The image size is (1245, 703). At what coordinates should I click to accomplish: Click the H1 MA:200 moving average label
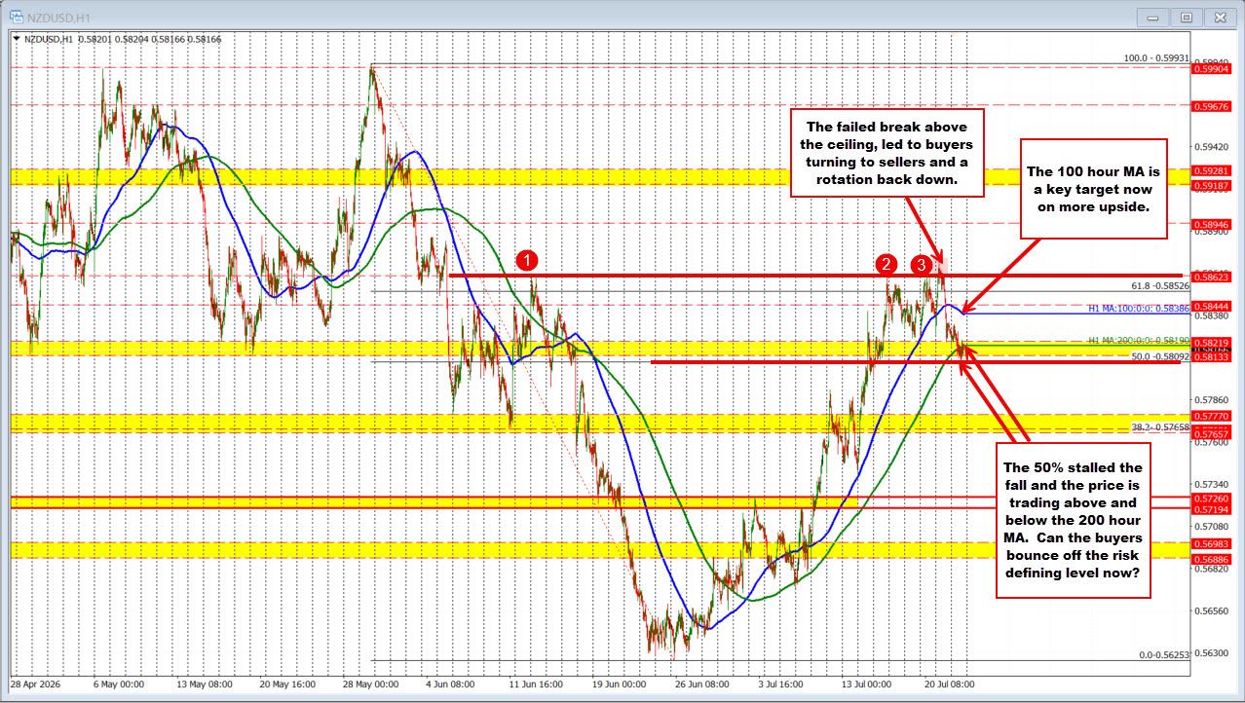click(x=1139, y=340)
